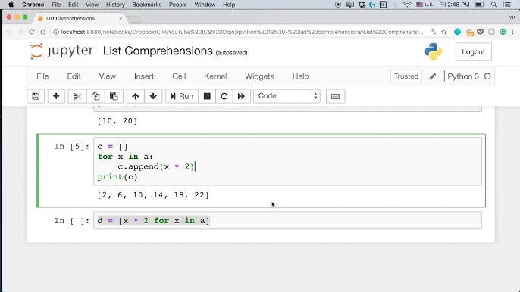This screenshot has height=292, width=520.
Task: Expand the Widgets menu
Action: (x=259, y=76)
